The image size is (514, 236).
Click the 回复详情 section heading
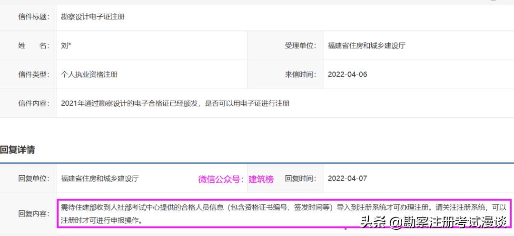click(18, 150)
